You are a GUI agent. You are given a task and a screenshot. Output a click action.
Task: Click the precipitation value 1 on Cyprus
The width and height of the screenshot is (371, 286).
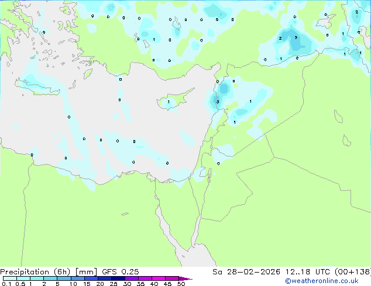point(169,102)
